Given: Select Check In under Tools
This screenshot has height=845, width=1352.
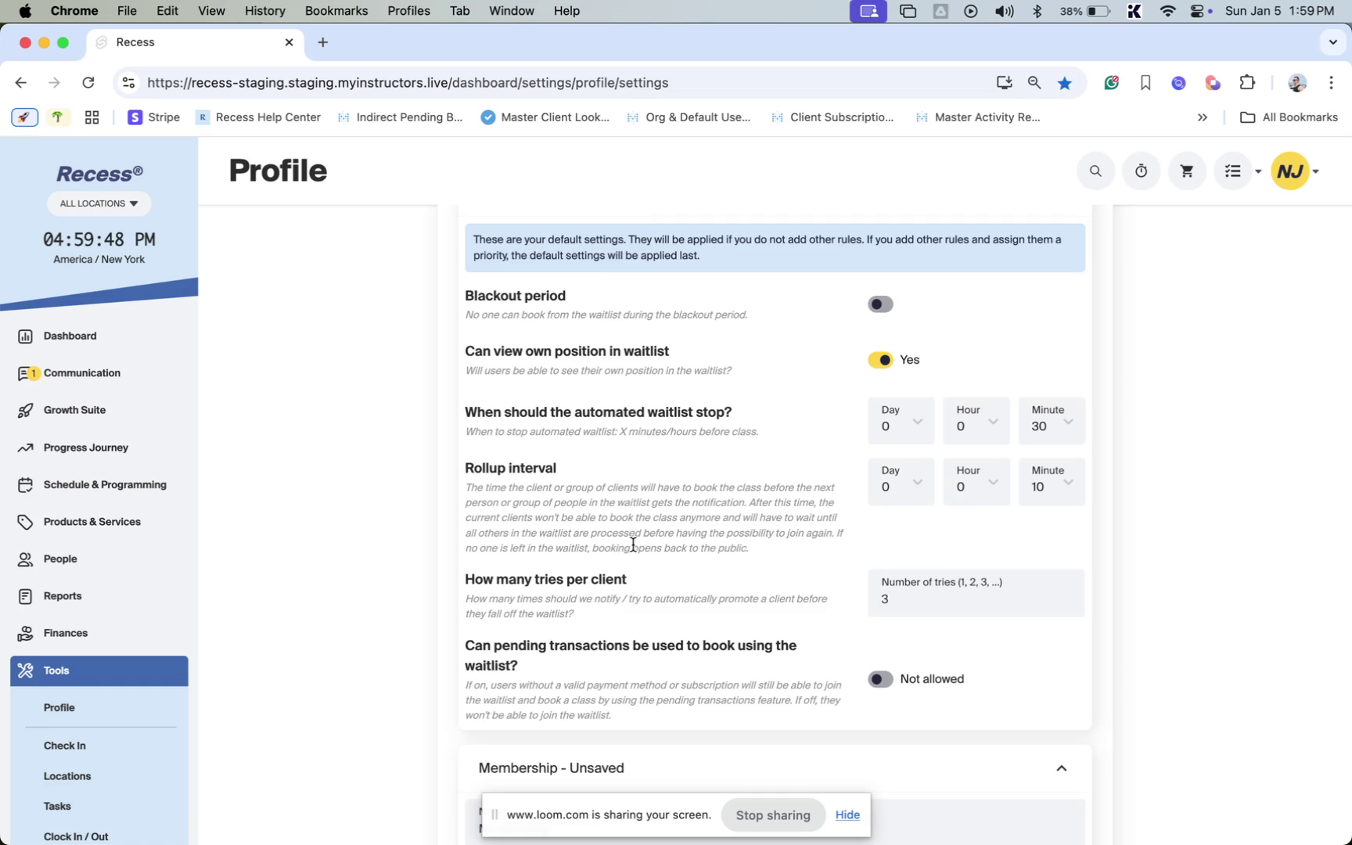Looking at the screenshot, I should point(65,746).
